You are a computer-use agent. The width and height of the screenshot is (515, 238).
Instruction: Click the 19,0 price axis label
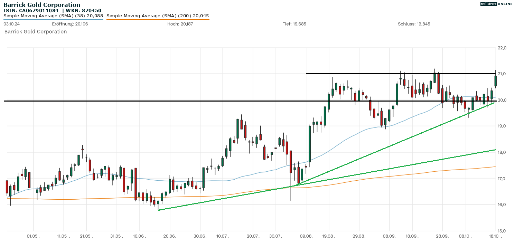(x=502, y=126)
